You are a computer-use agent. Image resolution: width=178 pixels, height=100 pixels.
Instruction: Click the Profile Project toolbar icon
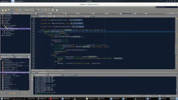[x=57, y=10]
